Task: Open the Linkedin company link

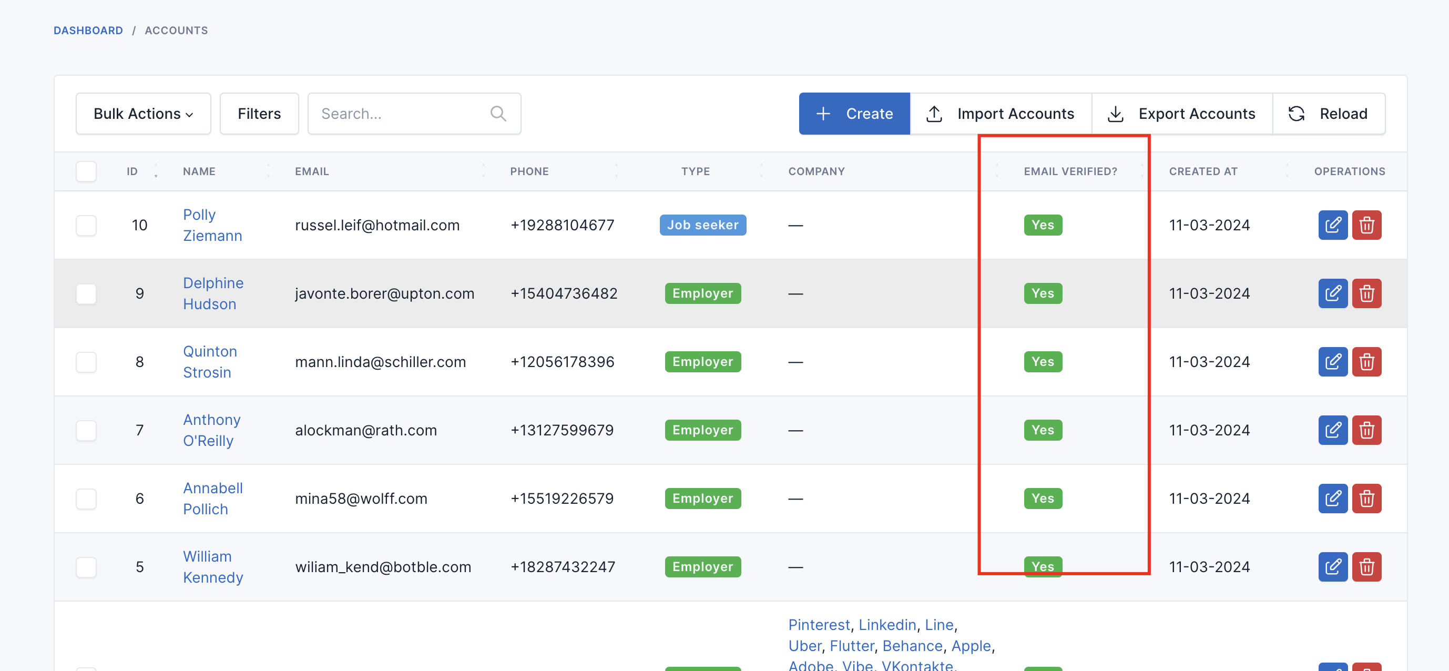Action: point(887,624)
